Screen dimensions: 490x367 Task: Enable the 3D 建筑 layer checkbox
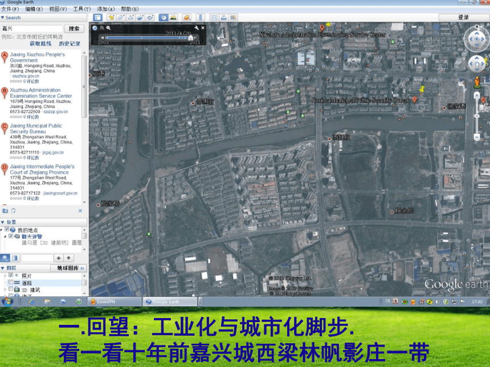pyautogui.click(x=11, y=289)
